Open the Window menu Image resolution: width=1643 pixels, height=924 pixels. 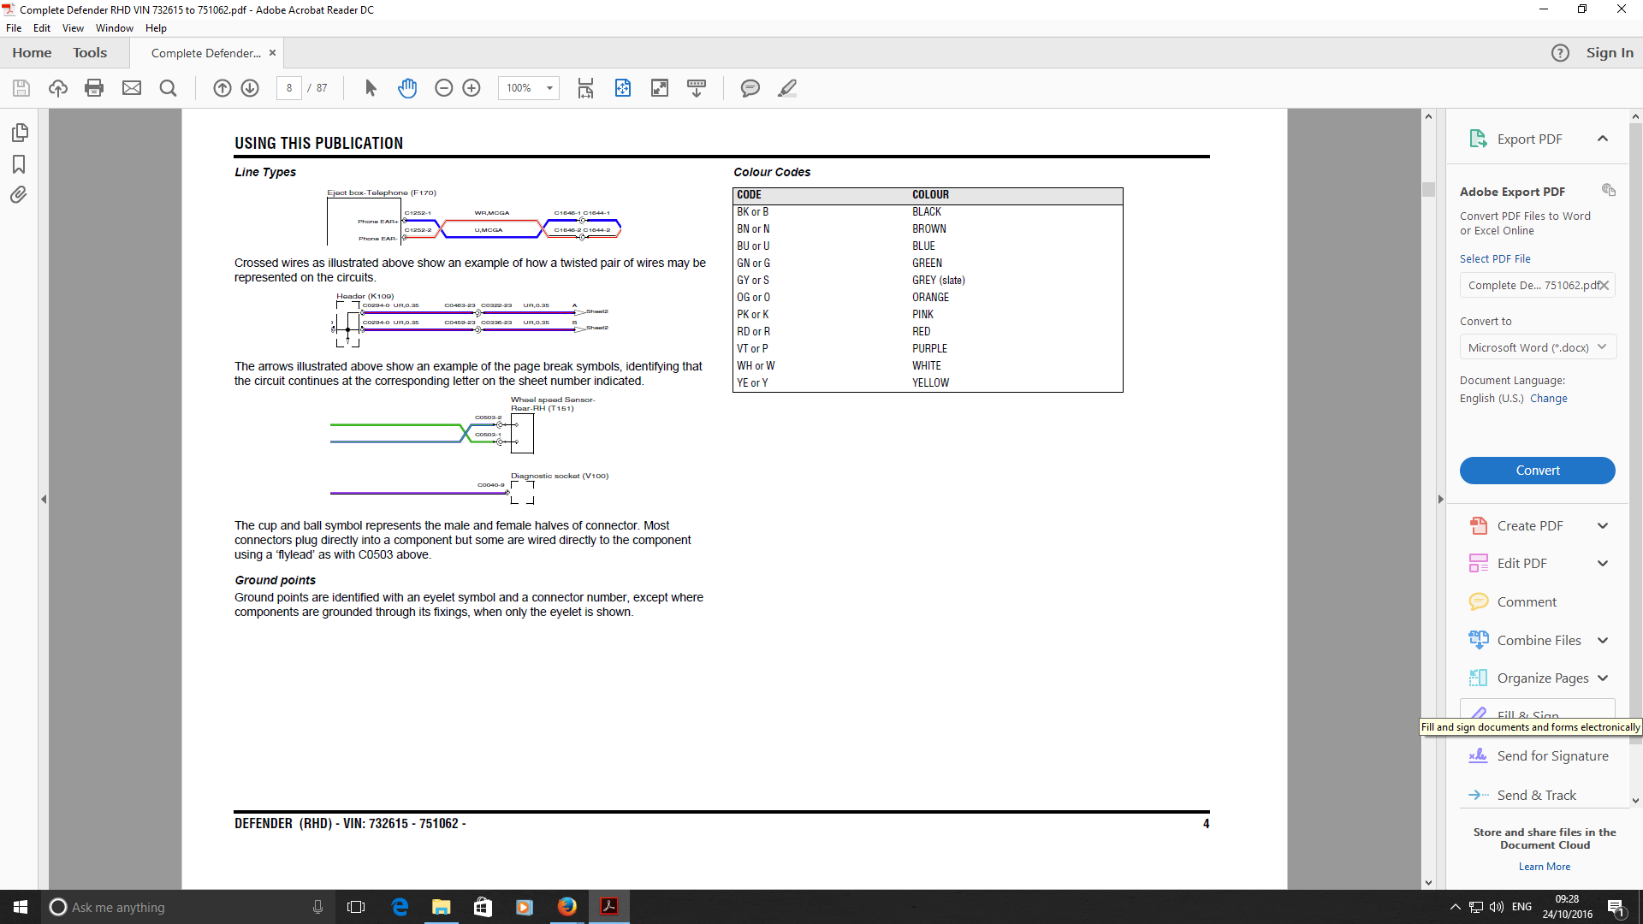click(x=115, y=28)
